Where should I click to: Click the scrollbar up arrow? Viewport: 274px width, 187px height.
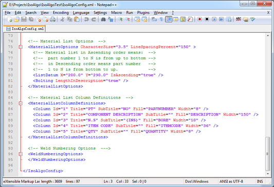click(x=268, y=35)
